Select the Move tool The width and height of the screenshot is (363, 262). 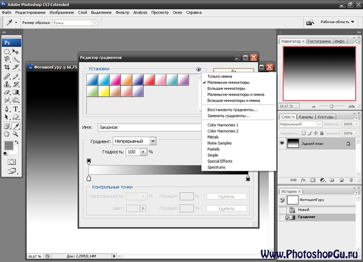(x=16, y=51)
